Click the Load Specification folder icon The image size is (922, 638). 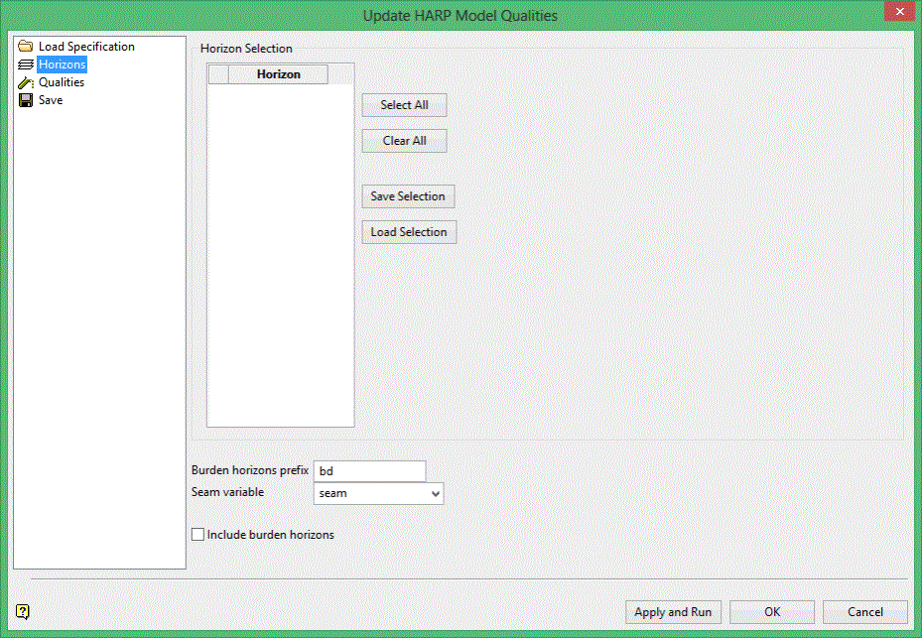[x=25, y=47]
